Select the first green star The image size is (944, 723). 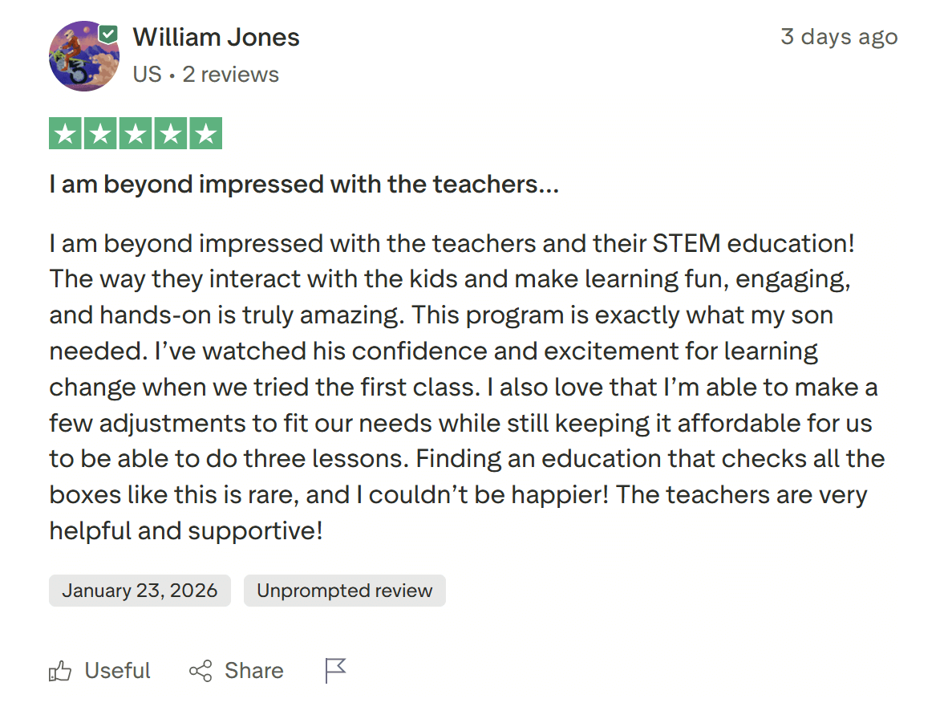(x=65, y=132)
